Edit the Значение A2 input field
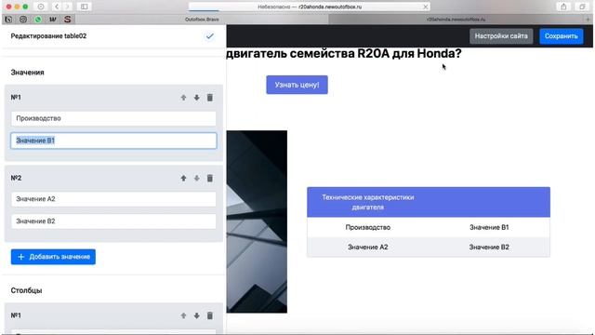Screen dimensions: 595x335 click(113, 199)
